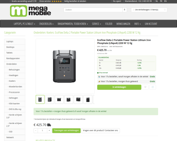Click 'Gratis verzending vanaf € 99' text
This screenshot has height=141, width=177.
pos(24,1)
